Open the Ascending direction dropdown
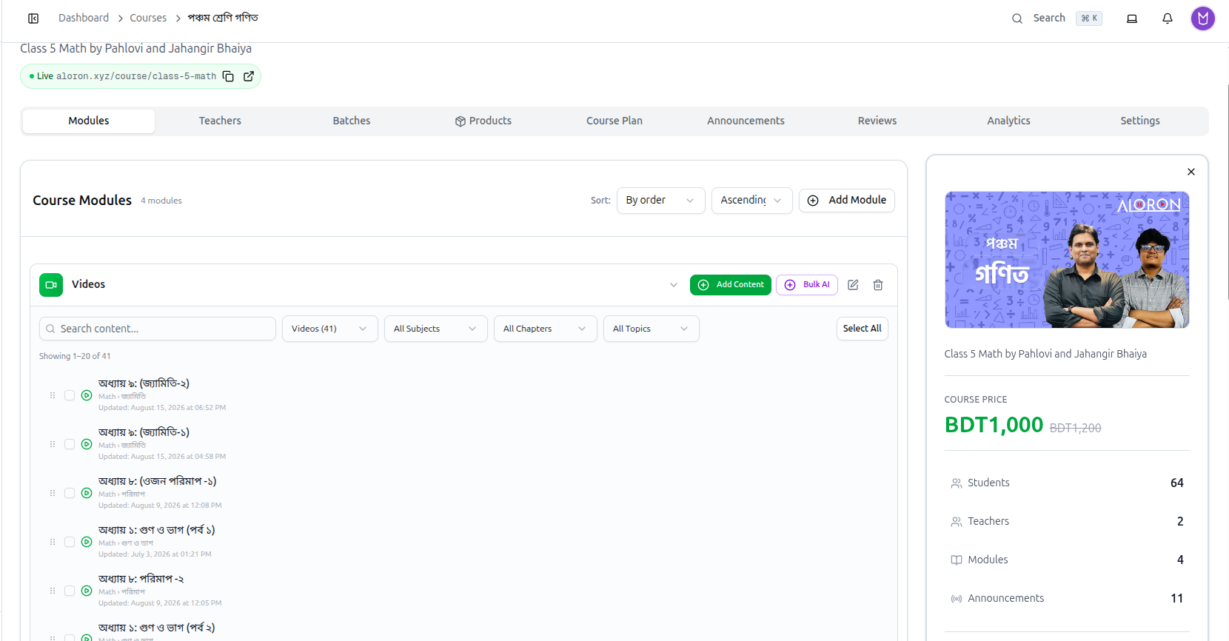The width and height of the screenshot is (1229, 641). pos(751,201)
